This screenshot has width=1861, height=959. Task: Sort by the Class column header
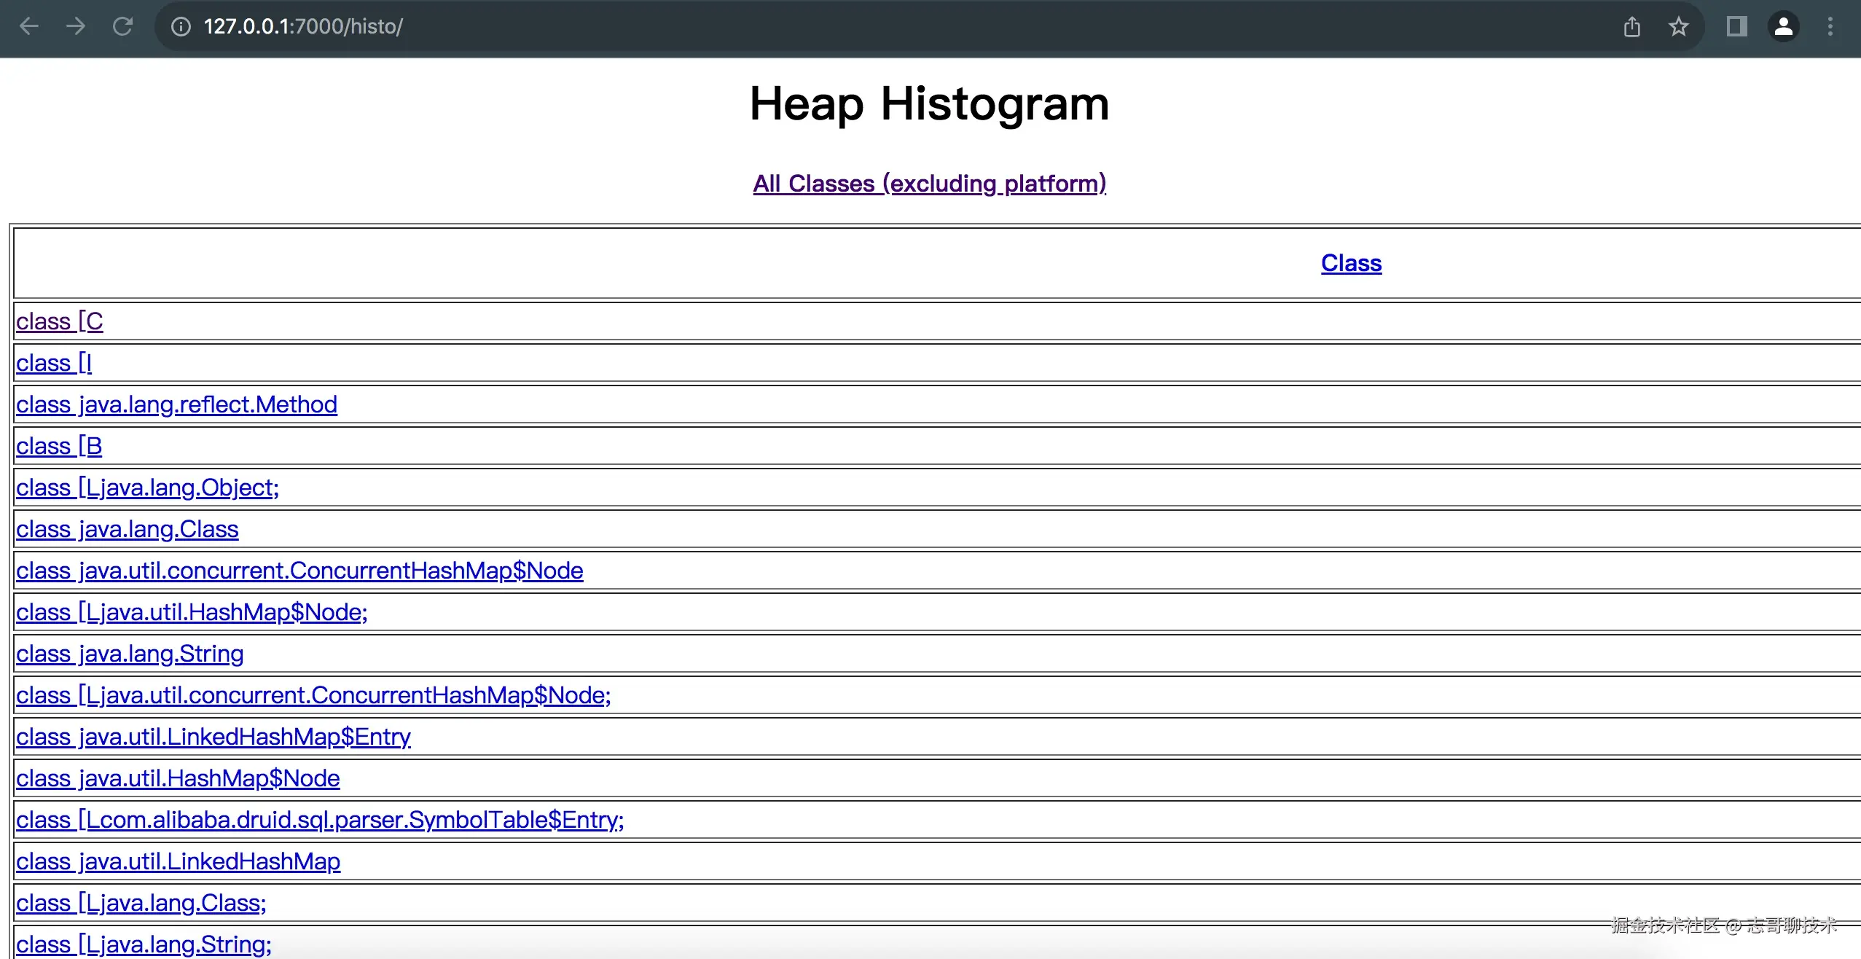pyautogui.click(x=1351, y=263)
